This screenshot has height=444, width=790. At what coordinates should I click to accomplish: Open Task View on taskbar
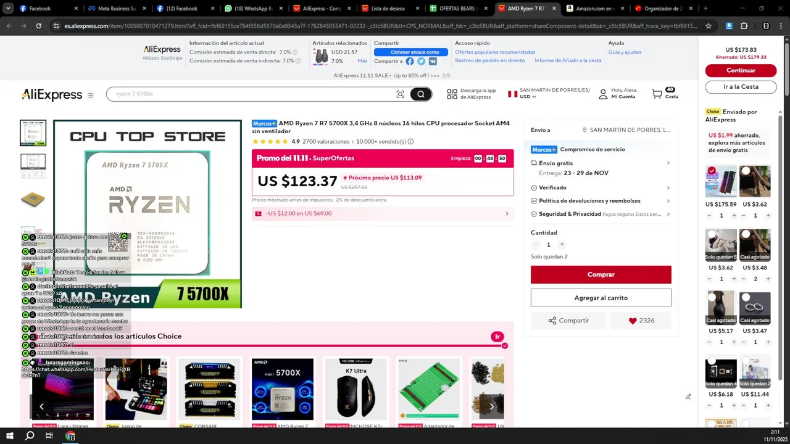click(49, 436)
